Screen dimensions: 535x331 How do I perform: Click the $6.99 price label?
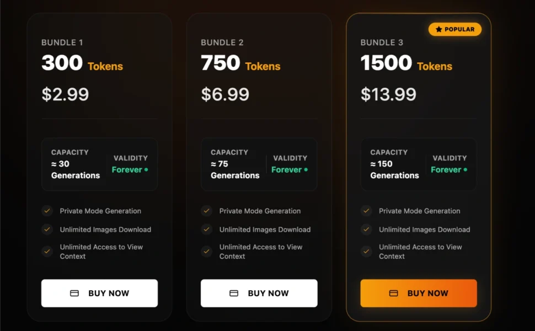click(226, 94)
